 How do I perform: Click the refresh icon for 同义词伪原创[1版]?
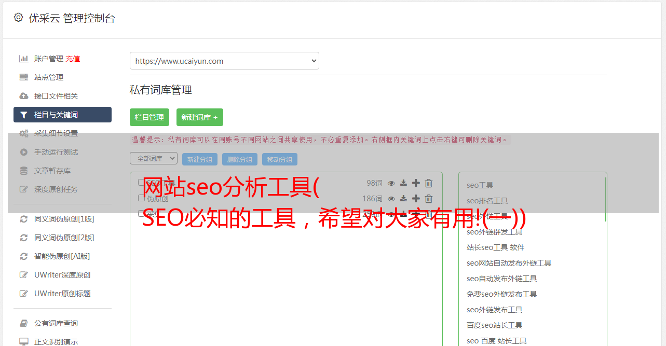click(x=23, y=219)
